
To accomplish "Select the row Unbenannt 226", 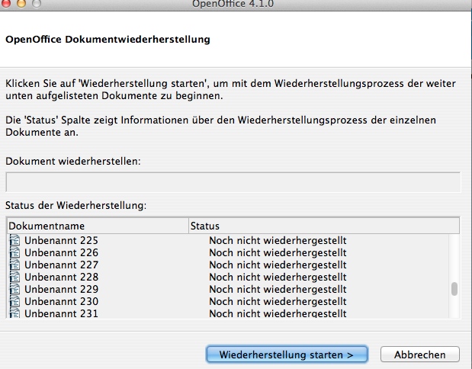I will pos(228,252).
